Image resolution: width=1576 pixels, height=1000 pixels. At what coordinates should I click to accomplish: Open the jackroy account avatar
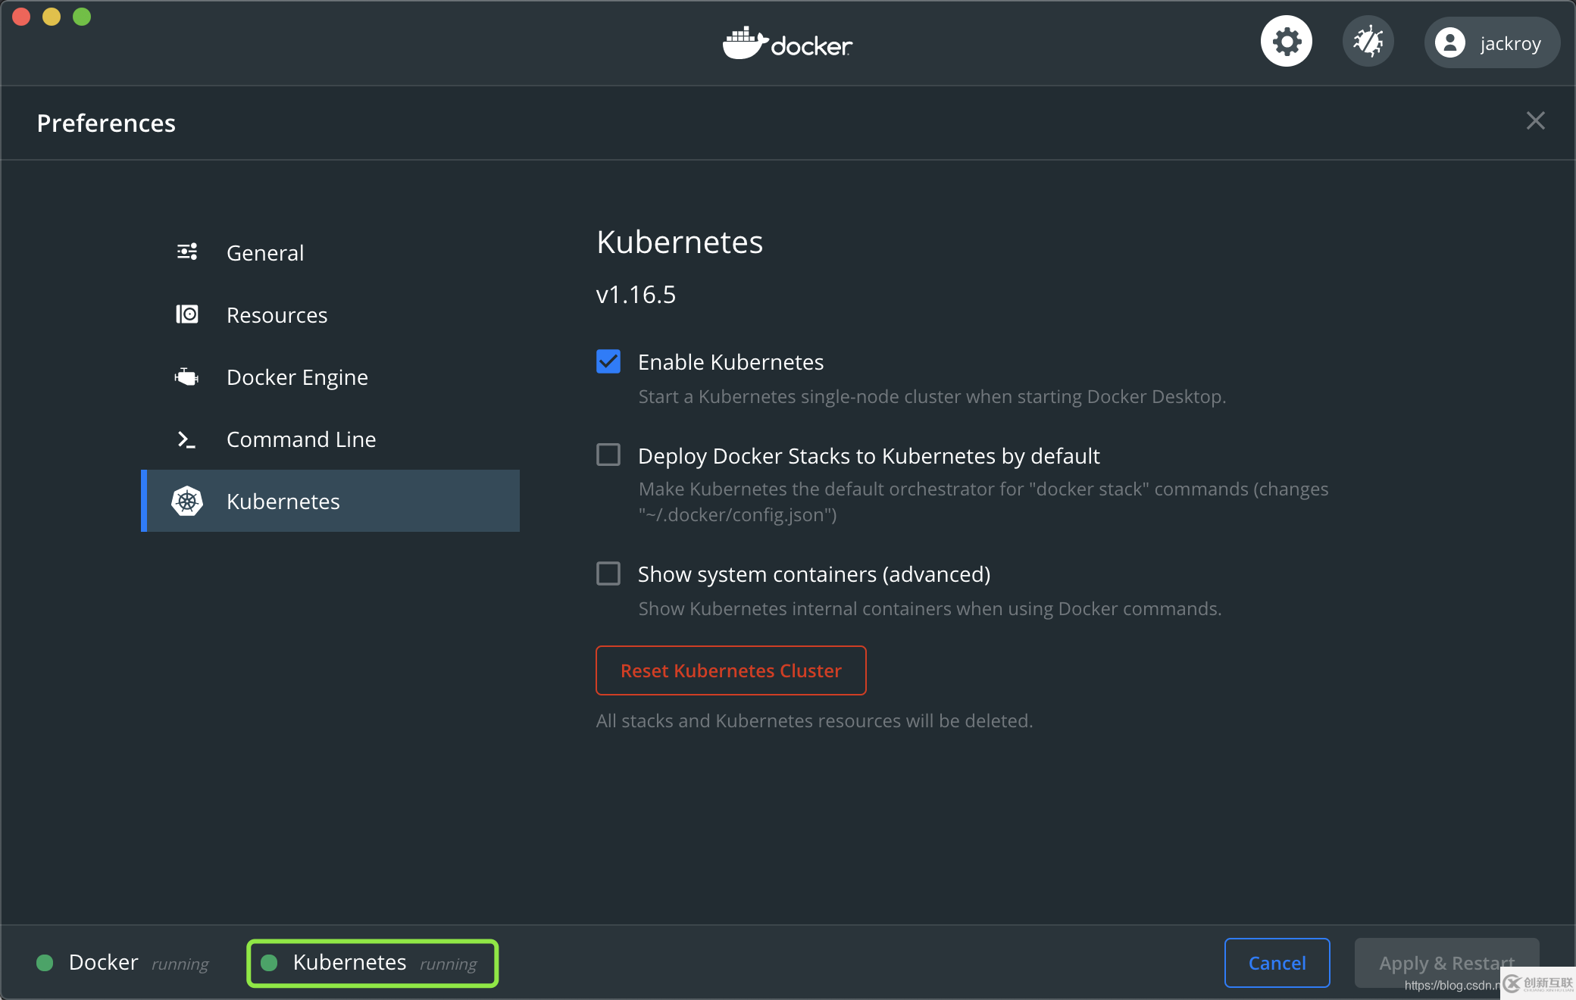point(1450,42)
